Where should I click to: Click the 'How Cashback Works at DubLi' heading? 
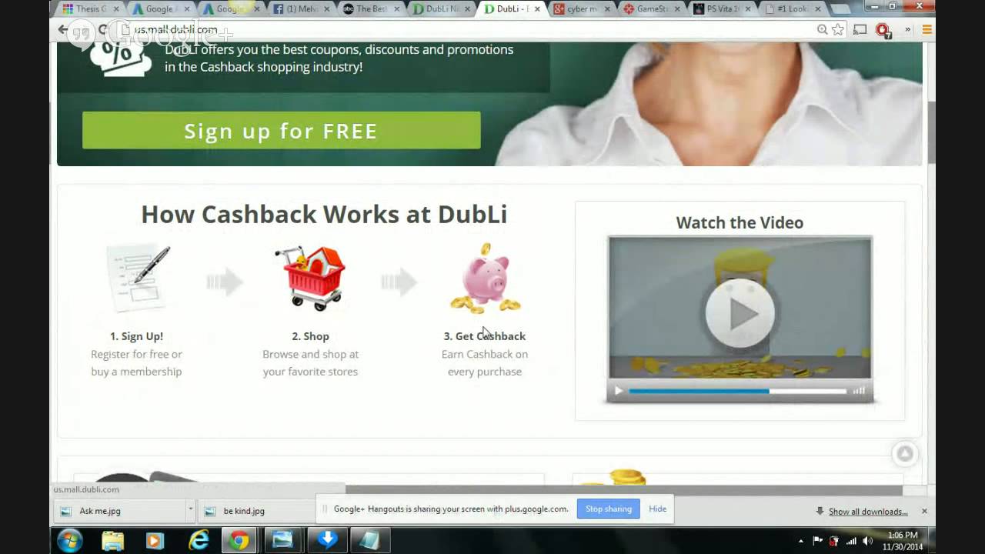coord(324,214)
